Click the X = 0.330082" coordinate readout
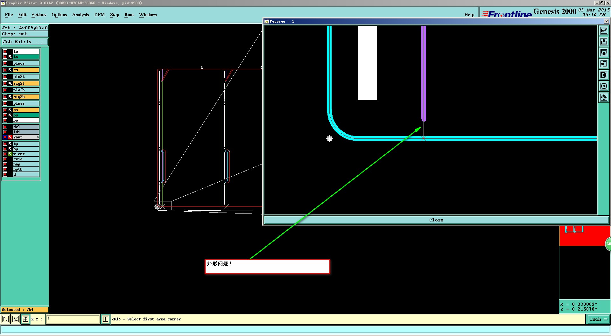Viewport: 611px width, 336px height. pos(579,304)
